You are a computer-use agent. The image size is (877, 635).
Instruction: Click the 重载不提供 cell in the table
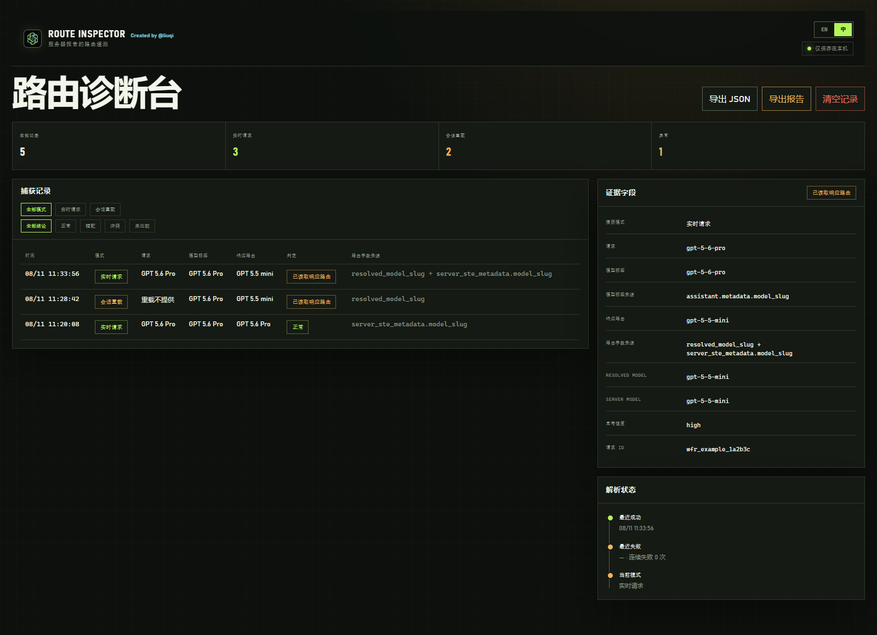coord(158,300)
